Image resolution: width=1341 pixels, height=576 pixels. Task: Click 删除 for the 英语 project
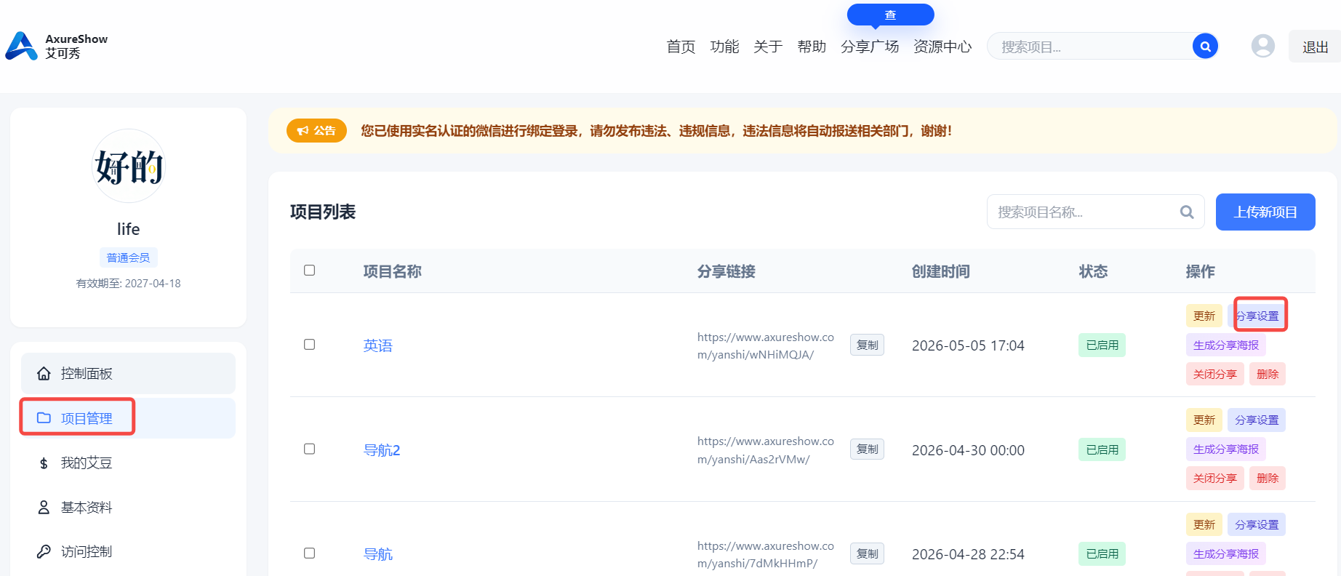[x=1268, y=374]
